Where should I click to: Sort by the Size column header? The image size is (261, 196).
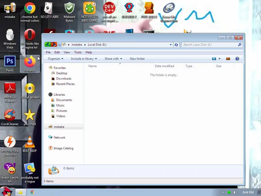(225, 66)
